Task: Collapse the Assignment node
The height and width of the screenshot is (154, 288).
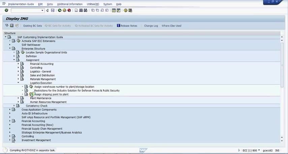Action: click(x=14, y=60)
